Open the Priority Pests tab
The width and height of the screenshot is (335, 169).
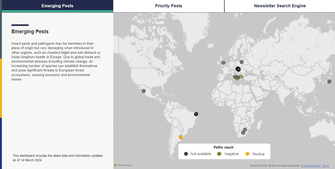[169, 6]
